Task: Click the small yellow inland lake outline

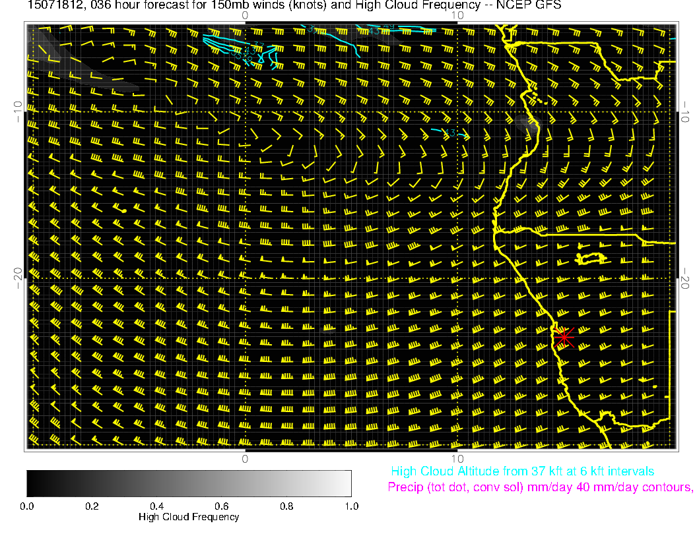Action: tap(591, 258)
